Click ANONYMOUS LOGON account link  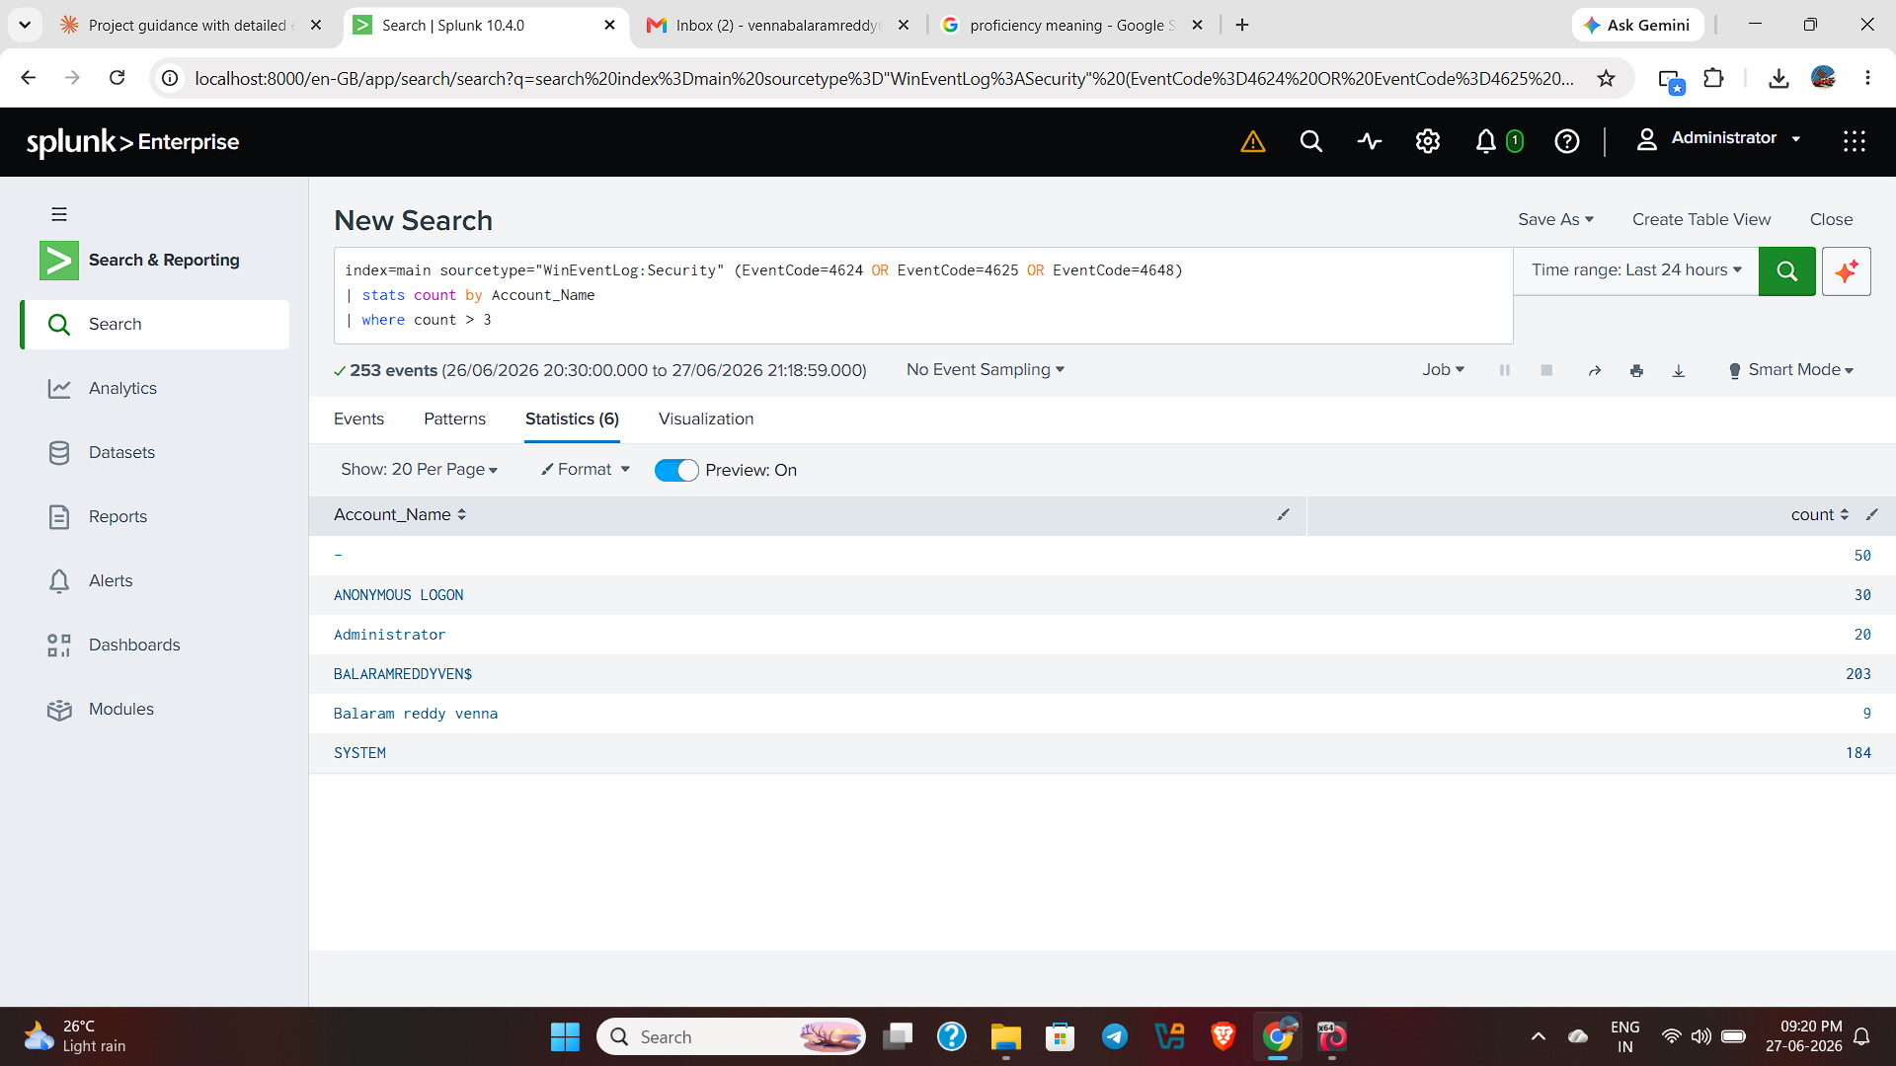(x=398, y=595)
